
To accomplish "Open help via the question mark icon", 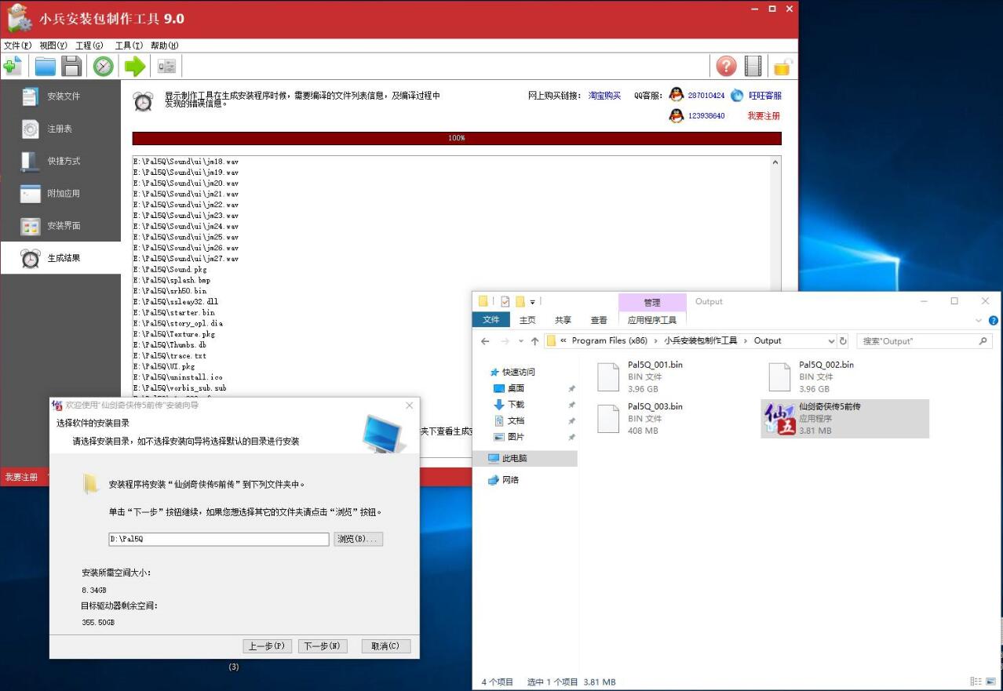I will point(725,66).
